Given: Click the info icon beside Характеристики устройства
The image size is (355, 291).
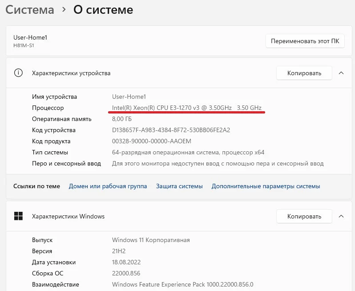Looking at the screenshot, I should coord(18,73).
